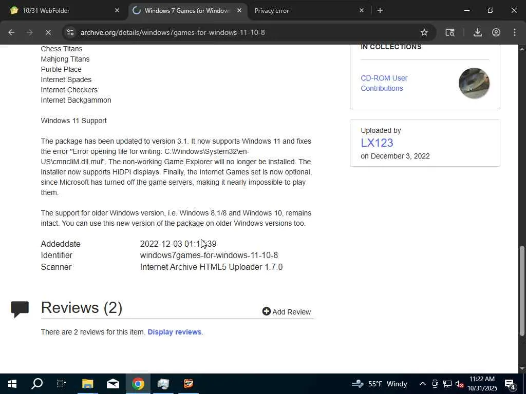
Task: Click the 'Chess Titans' list entry
Action: point(62,49)
